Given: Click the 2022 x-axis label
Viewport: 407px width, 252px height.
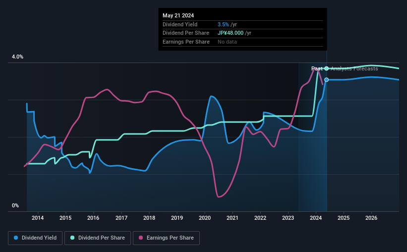Looking at the screenshot, I should click(260, 218).
